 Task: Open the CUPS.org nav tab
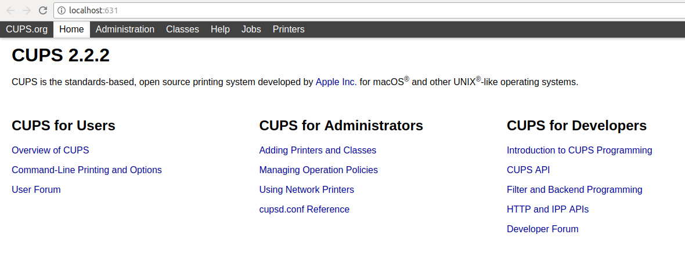click(x=27, y=29)
